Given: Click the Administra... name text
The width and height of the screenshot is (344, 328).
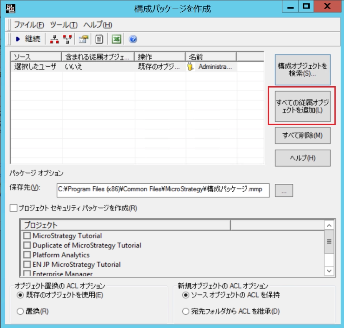Looking at the screenshot, I should [215, 67].
